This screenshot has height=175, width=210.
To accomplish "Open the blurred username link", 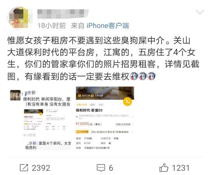I will click(x=63, y=14).
